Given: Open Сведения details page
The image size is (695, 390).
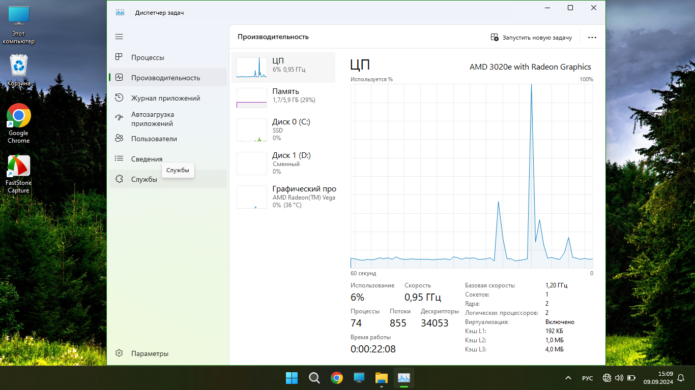Looking at the screenshot, I should pos(147,159).
